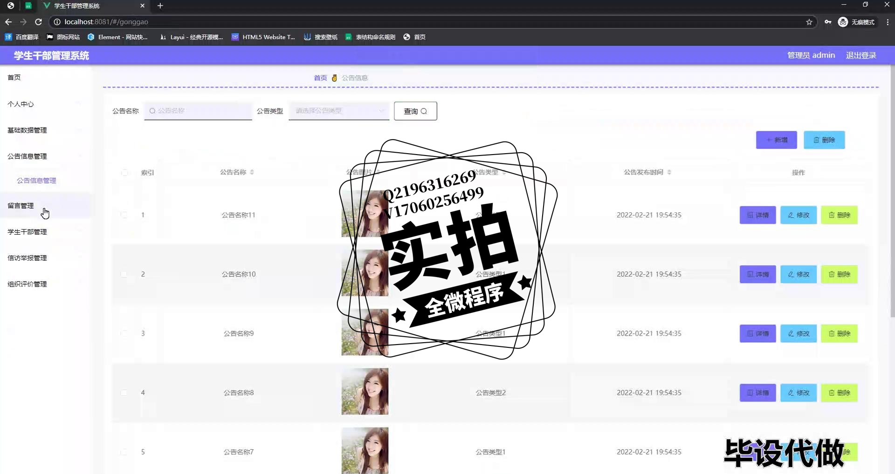This screenshot has height=474, width=895.
Task: Click green 删除 for row 公告名称9
Action: click(x=839, y=333)
